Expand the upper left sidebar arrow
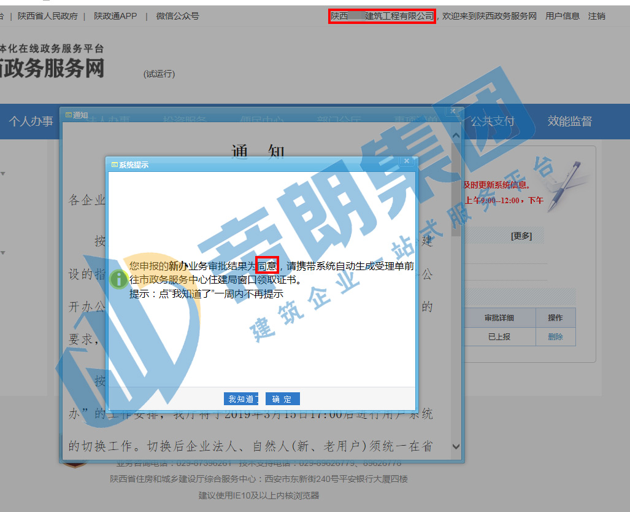 (x=3, y=174)
